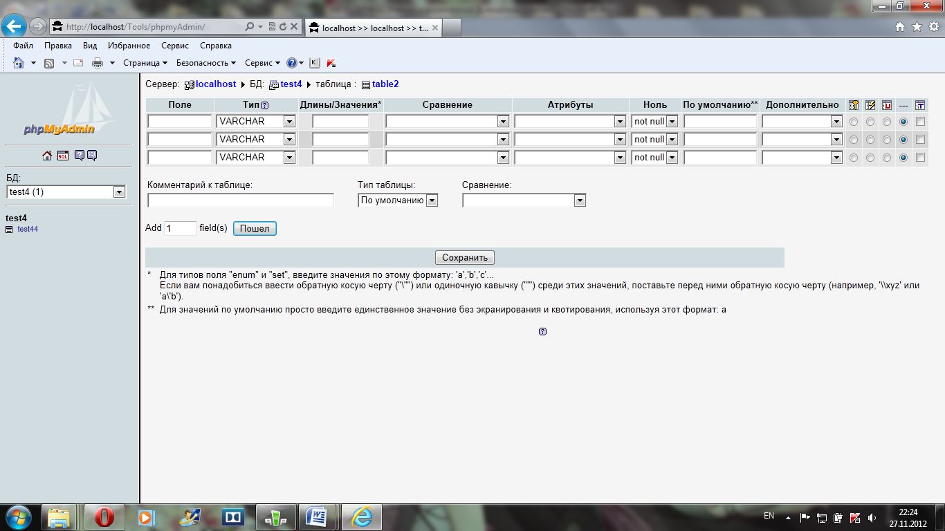Open the Справка menu
Image resolution: width=945 pixels, height=531 pixels.
[x=216, y=46]
